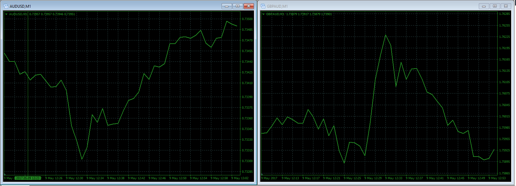The image size is (516, 186).
Task: Maximize the GBPAUD,M1 chart window
Action: (495, 6)
